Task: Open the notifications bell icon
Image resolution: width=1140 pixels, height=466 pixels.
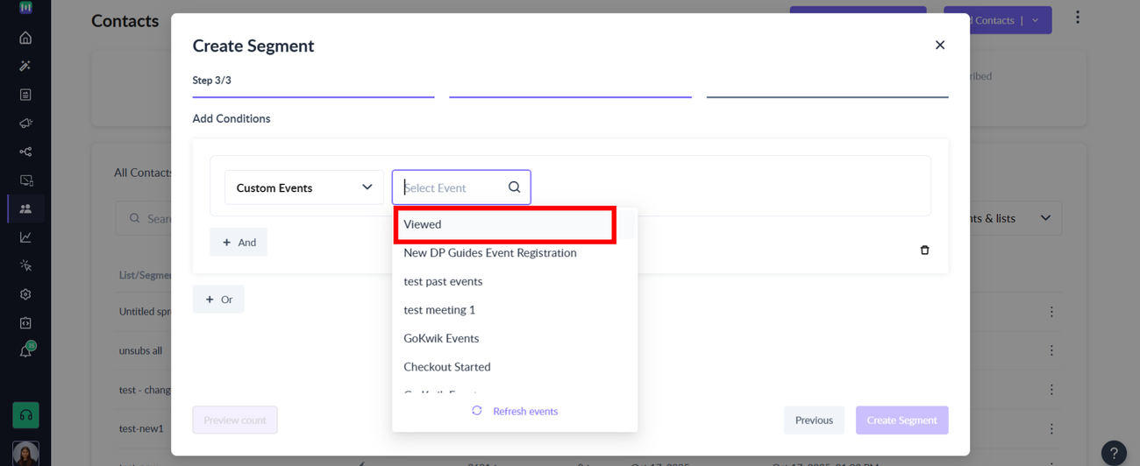Action: click(x=25, y=351)
